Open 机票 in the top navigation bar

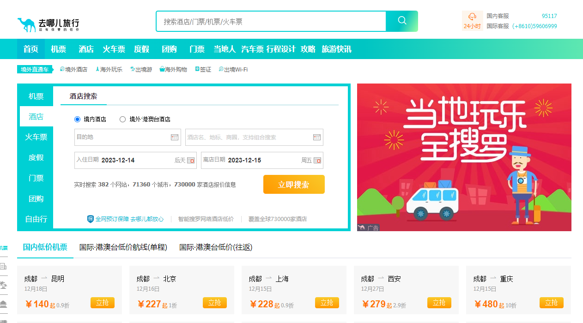(x=59, y=49)
